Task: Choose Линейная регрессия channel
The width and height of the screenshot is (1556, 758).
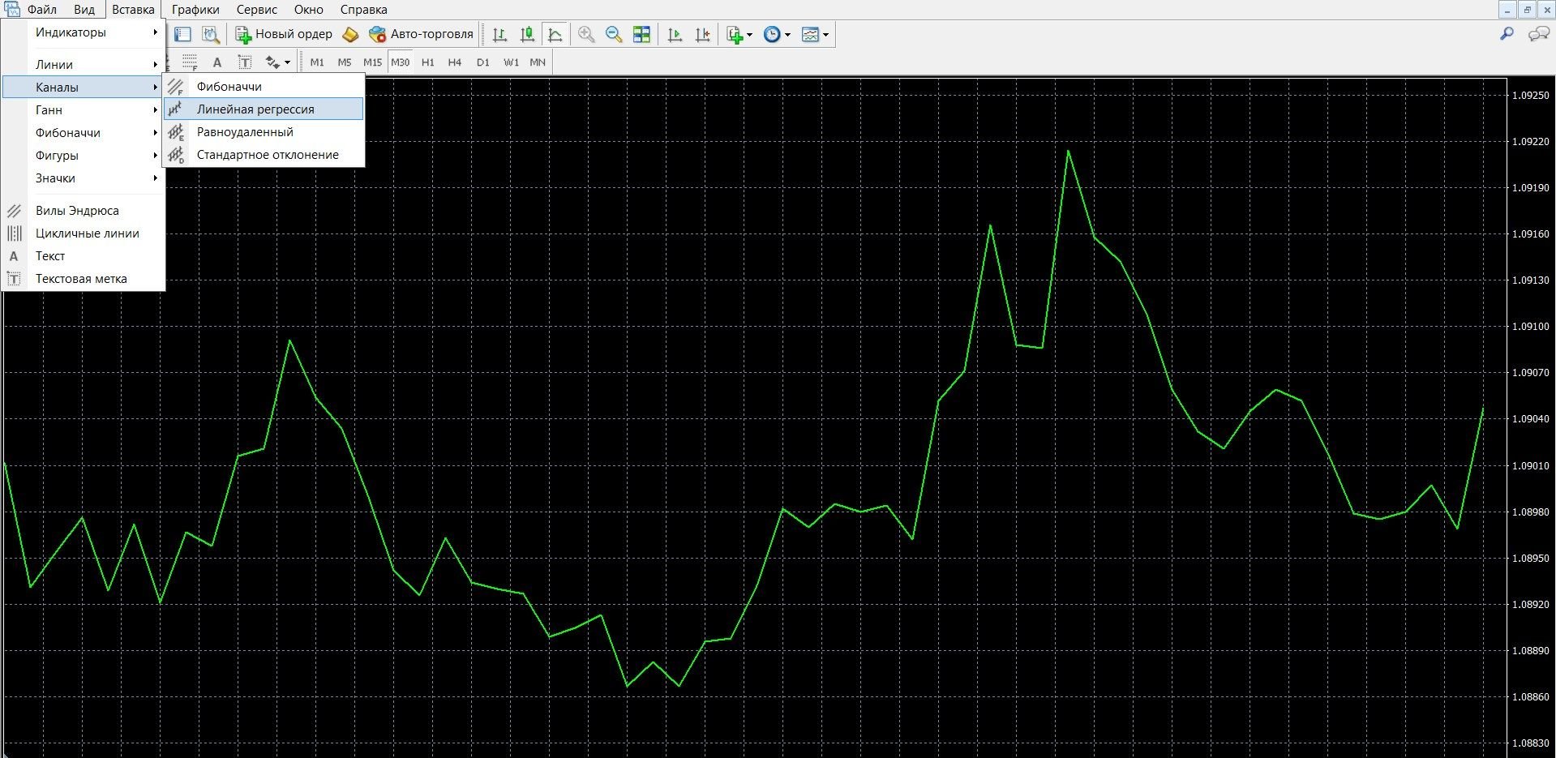Action: pyautogui.click(x=264, y=109)
